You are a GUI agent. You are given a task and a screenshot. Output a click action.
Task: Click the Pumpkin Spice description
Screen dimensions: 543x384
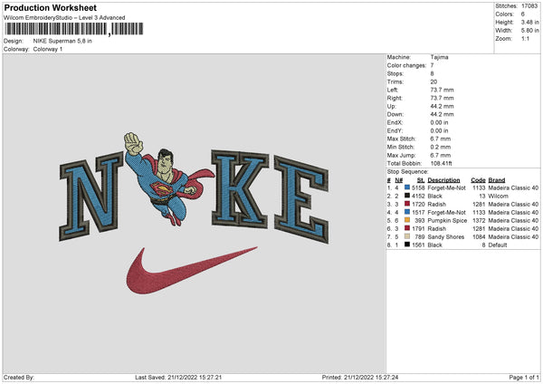click(447, 221)
